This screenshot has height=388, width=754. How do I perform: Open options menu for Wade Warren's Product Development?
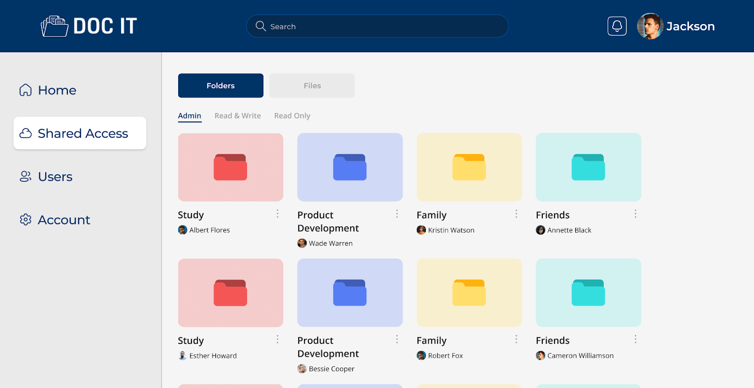pyautogui.click(x=397, y=214)
